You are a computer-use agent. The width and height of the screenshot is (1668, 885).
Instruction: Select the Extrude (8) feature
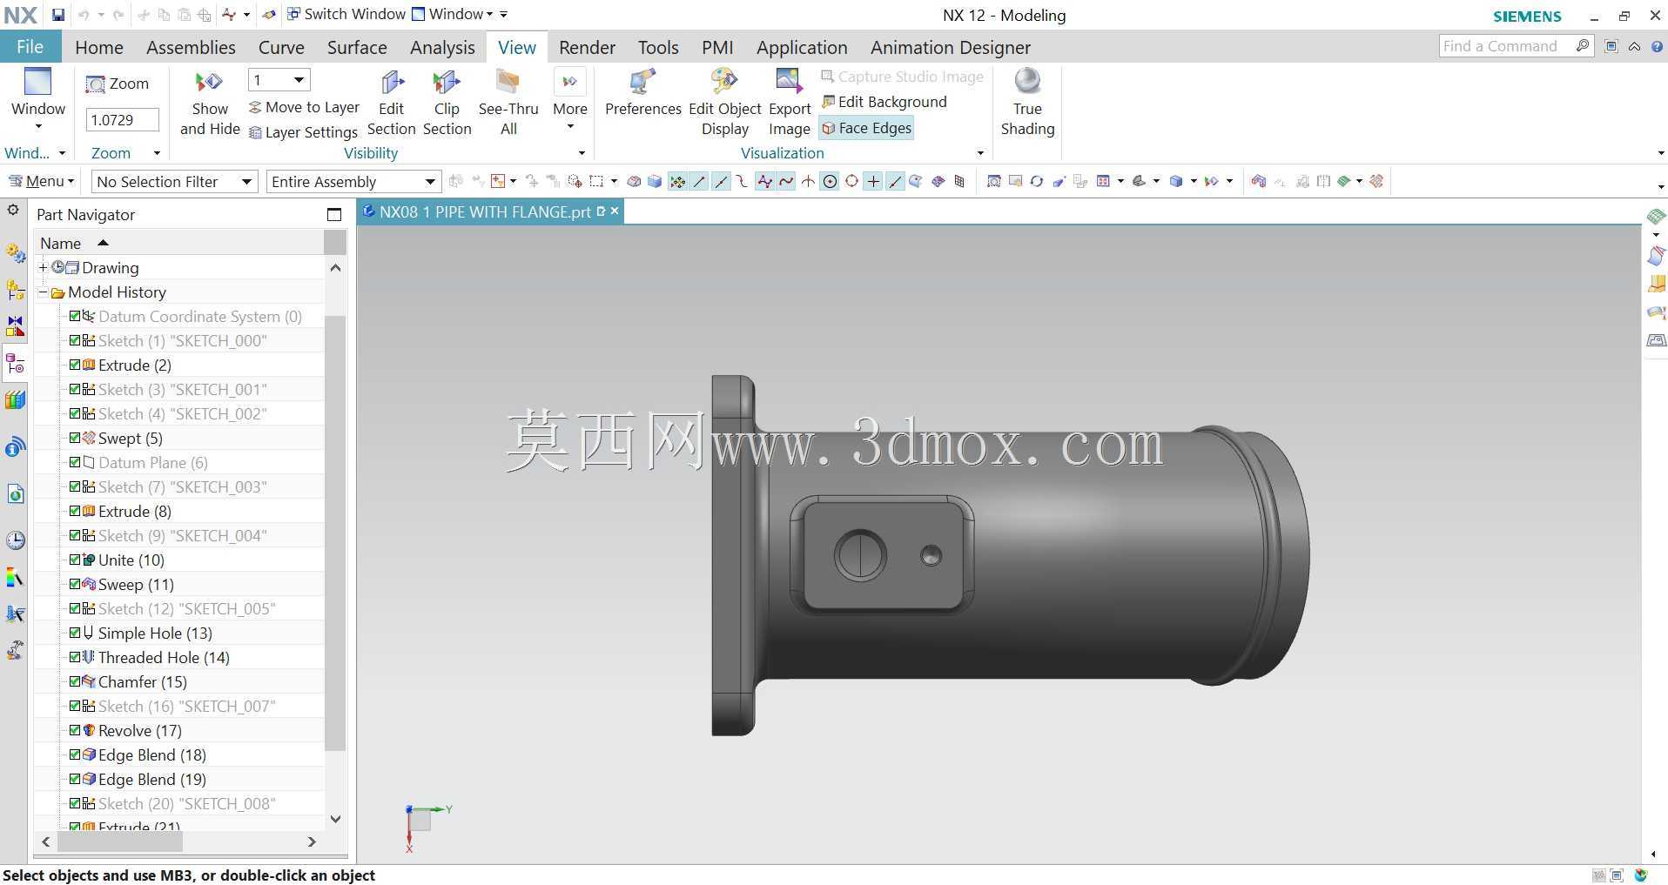[134, 511]
